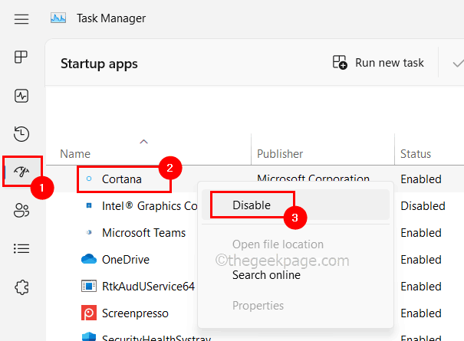Sort by the Name column header
464x341 pixels.
tap(75, 154)
